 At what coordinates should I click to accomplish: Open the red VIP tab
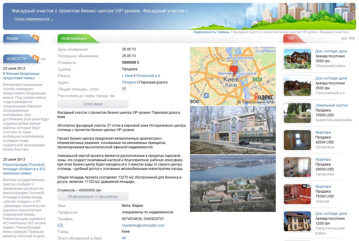[291, 38]
